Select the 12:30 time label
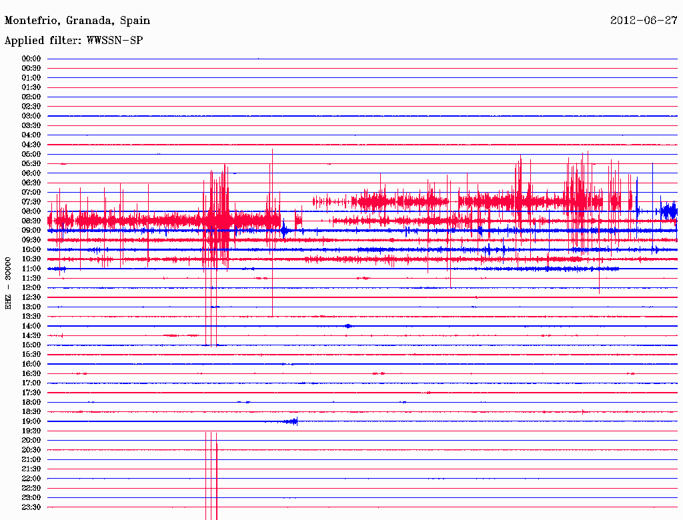The image size is (683, 520). coord(31,297)
